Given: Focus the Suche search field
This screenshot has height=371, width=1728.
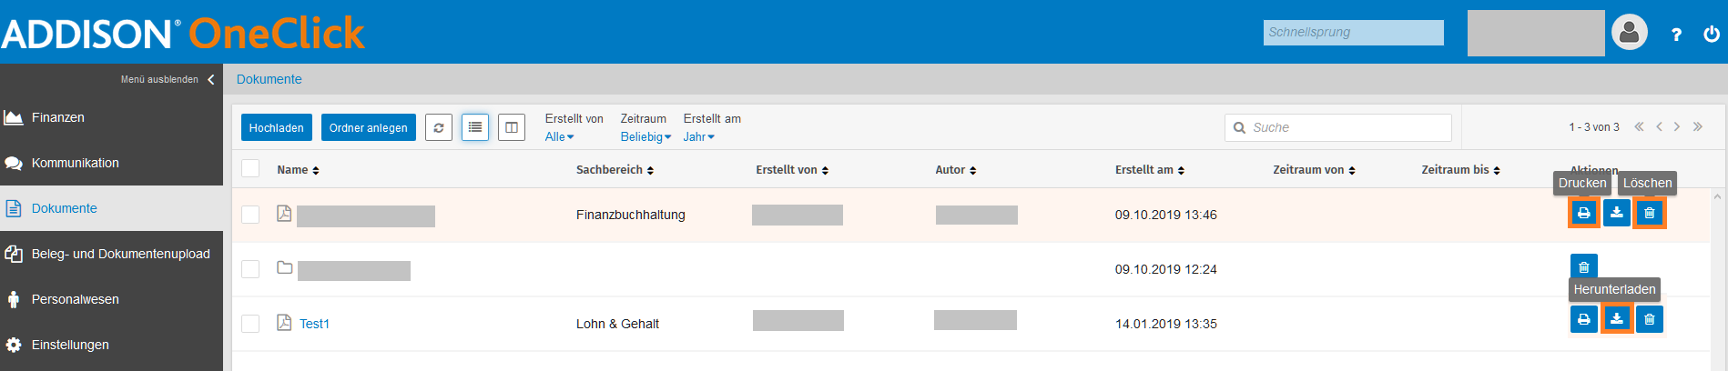Looking at the screenshot, I should (x=1338, y=127).
